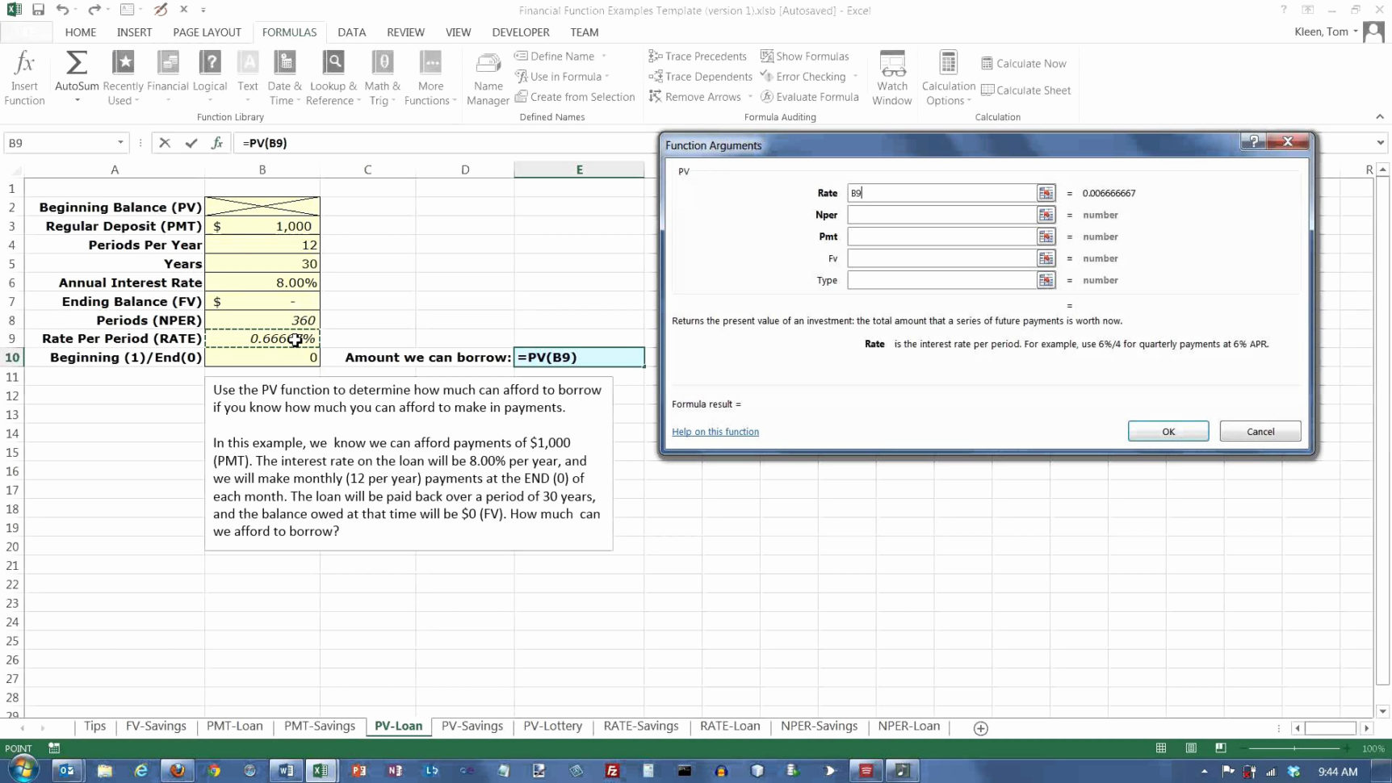Click the formula bar cancel X icon
Screen dimensions: 1392x783
(165, 143)
